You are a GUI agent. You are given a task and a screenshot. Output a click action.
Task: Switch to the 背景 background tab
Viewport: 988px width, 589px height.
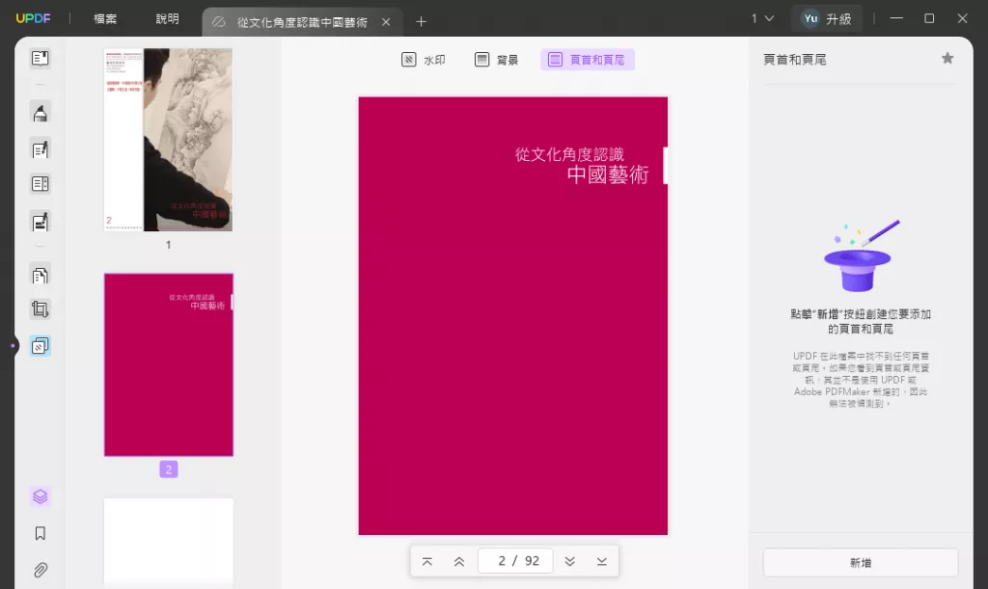497,60
